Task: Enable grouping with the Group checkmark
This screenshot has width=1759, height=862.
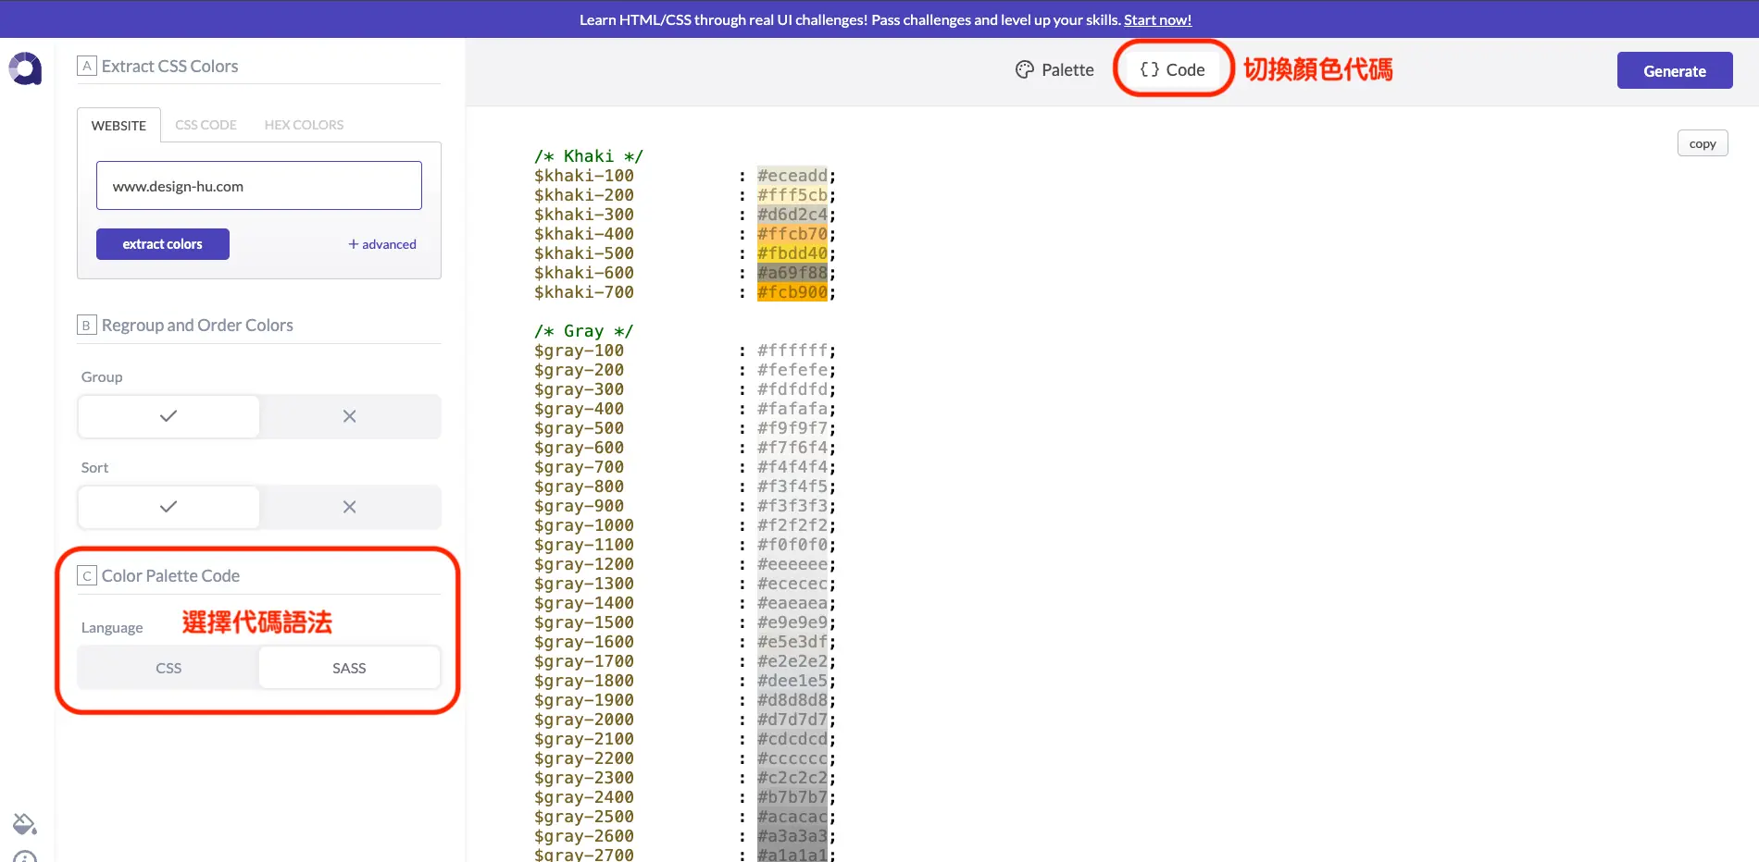Action: tap(168, 416)
